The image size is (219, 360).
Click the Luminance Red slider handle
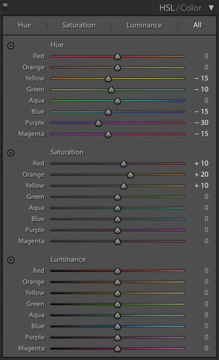tap(118, 271)
